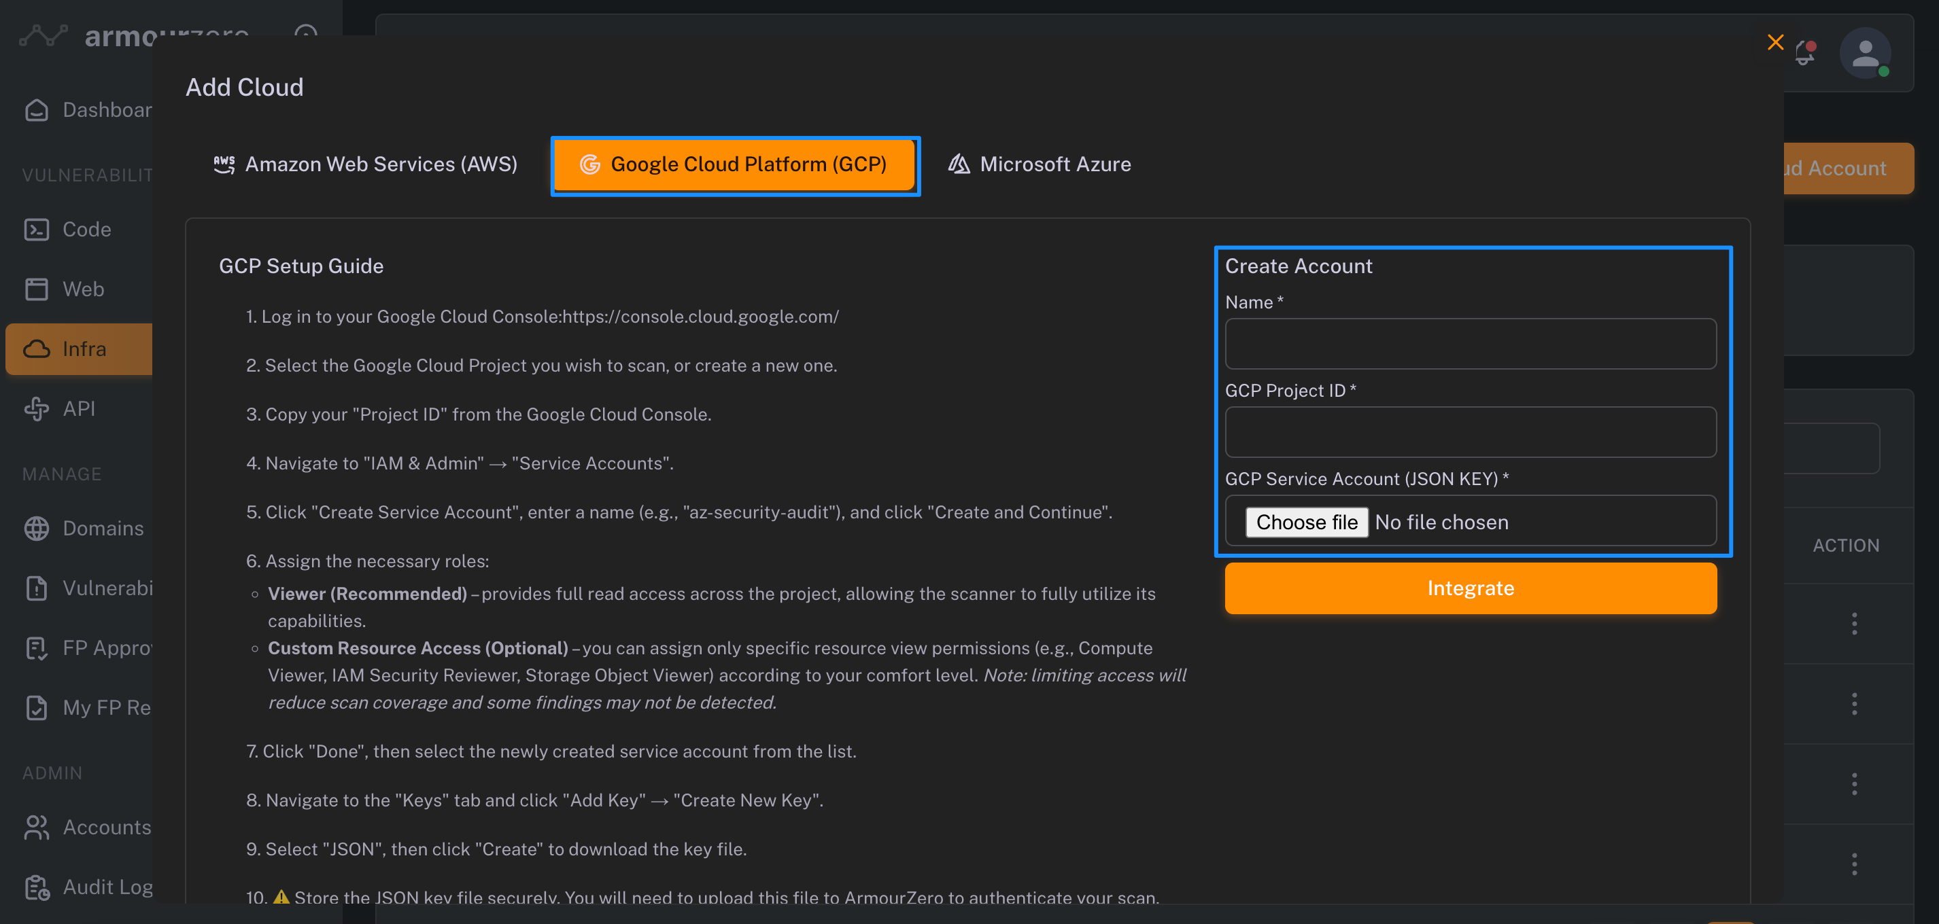Click the user profile avatar
Screen dimensions: 1939x924
point(1866,53)
